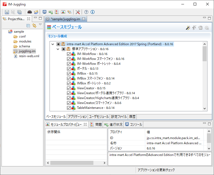Switch to the 履歴 tab

click(132, 116)
